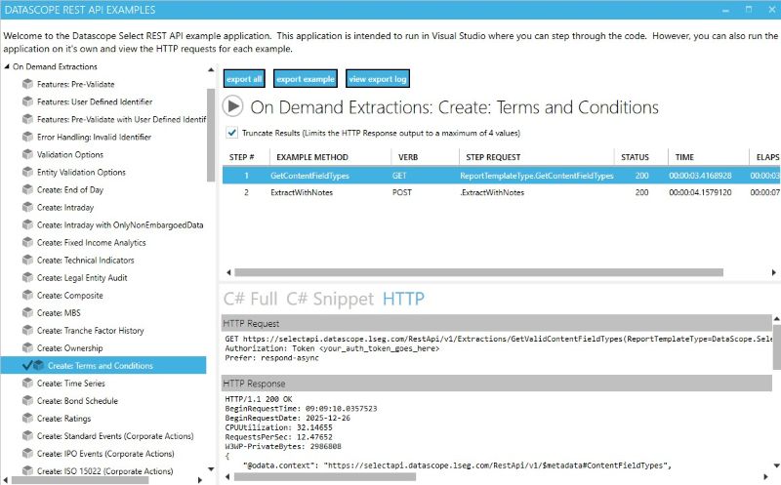Image resolution: width=781 pixels, height=485 pixels.
Task: Click the checkmark icon on Terms and Conditions
Action: (26, 366)
